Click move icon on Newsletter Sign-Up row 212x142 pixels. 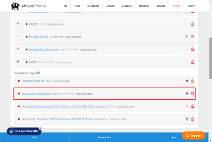coord(187,81)
